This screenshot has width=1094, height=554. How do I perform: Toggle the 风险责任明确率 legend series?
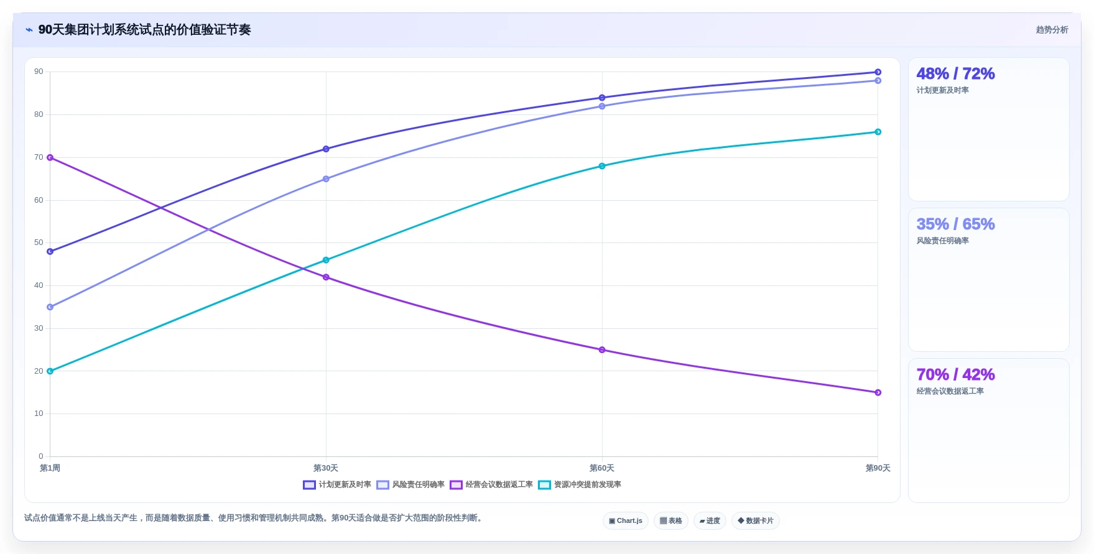tap(410, 485)
